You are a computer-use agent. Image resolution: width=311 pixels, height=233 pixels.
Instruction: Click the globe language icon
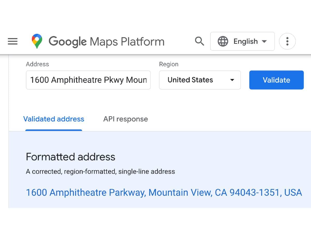[223, 41]
